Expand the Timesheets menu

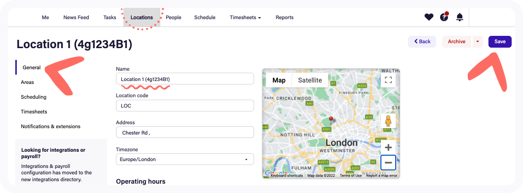[x=245, y=18]
